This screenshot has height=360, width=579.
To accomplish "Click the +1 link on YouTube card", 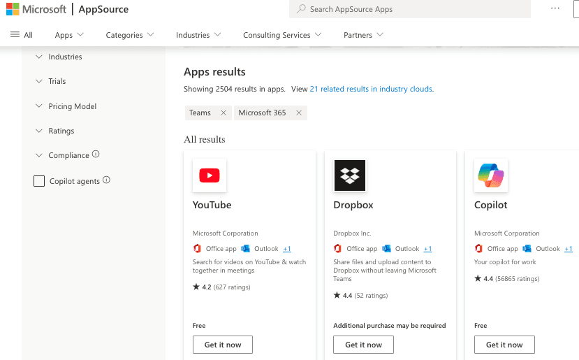I will [287, 249].
